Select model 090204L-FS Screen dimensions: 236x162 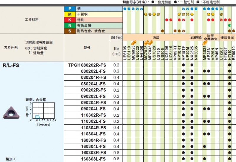93,109
